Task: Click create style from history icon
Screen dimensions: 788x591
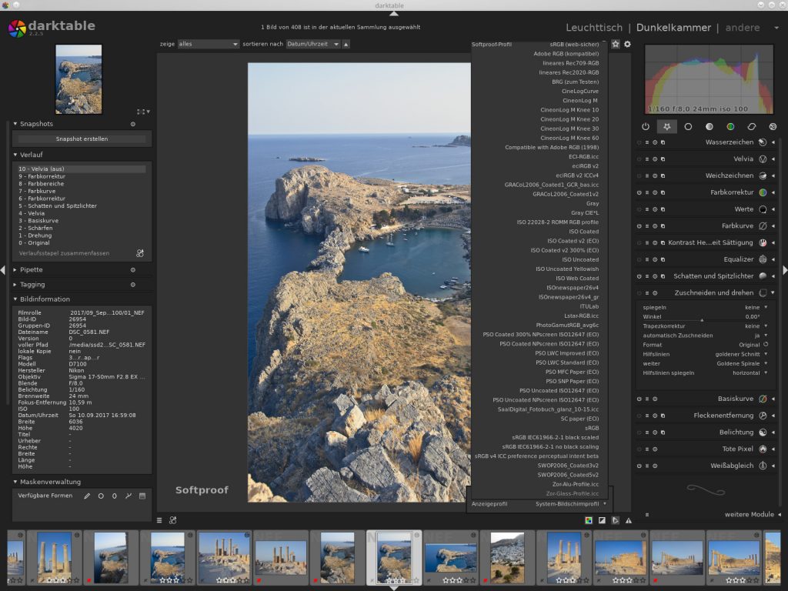Action: 140,252
